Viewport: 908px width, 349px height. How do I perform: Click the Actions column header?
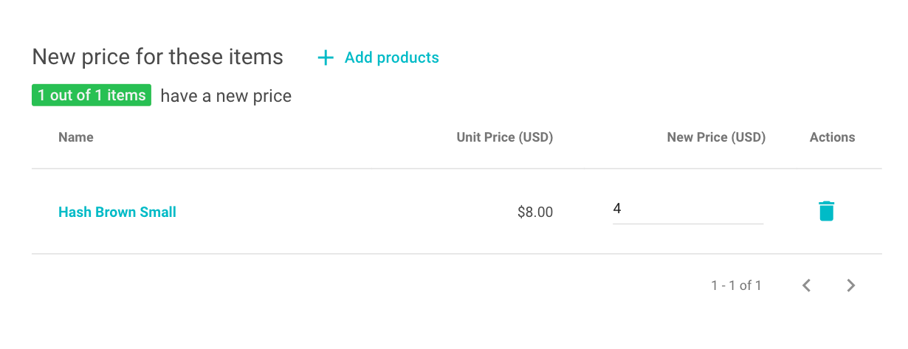click(832, 137)
